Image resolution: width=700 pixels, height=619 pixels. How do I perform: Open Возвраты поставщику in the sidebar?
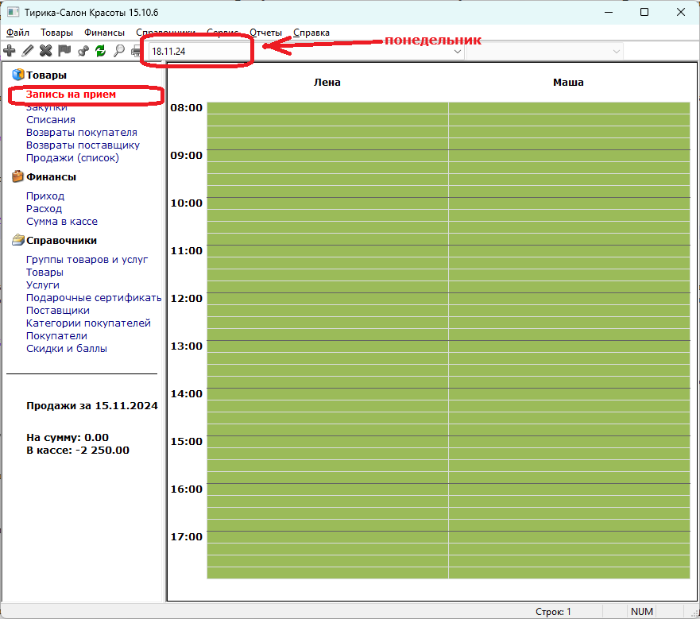83,145
